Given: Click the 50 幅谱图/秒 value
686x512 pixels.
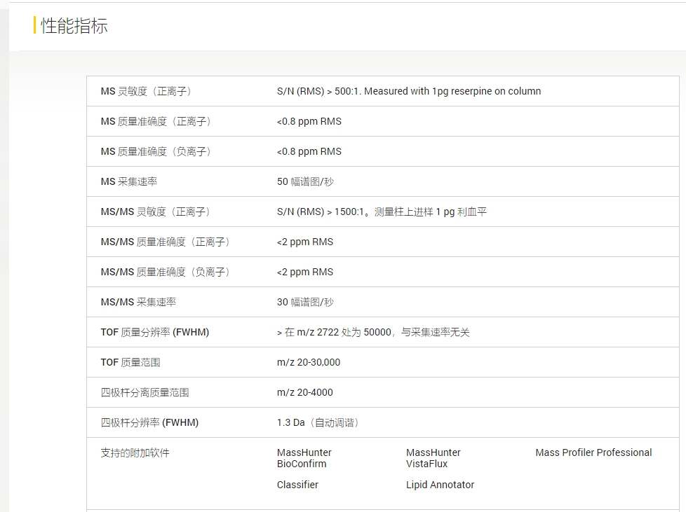Looking at the screenshot, I should (305, 181).
